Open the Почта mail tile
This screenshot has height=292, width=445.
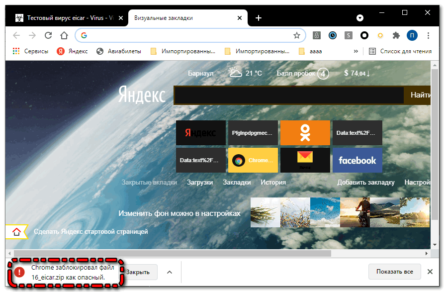tap(305, 160)
